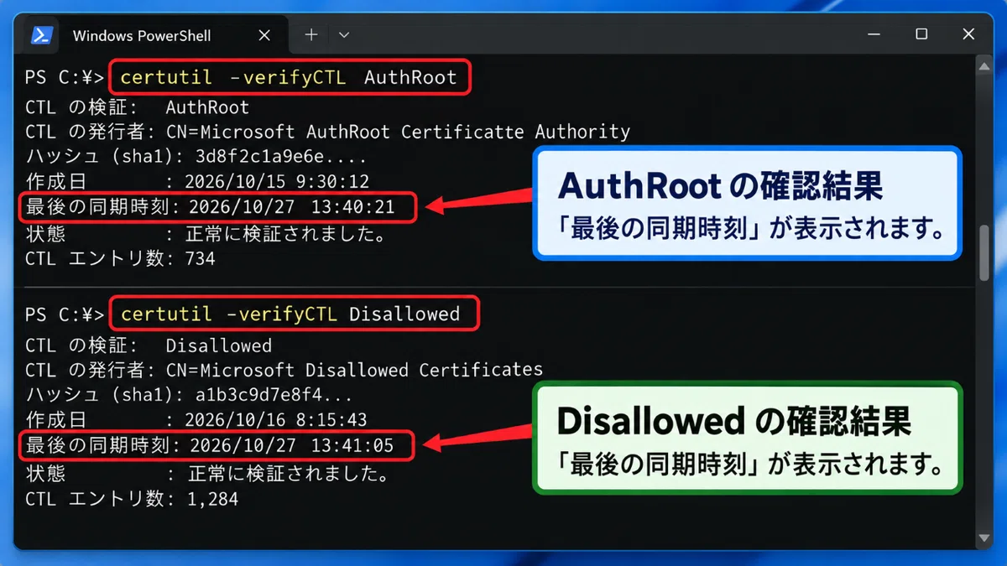Click the second PS C:¥> prompt
The width and height of the screenshot is (1007, 566).
65,314
